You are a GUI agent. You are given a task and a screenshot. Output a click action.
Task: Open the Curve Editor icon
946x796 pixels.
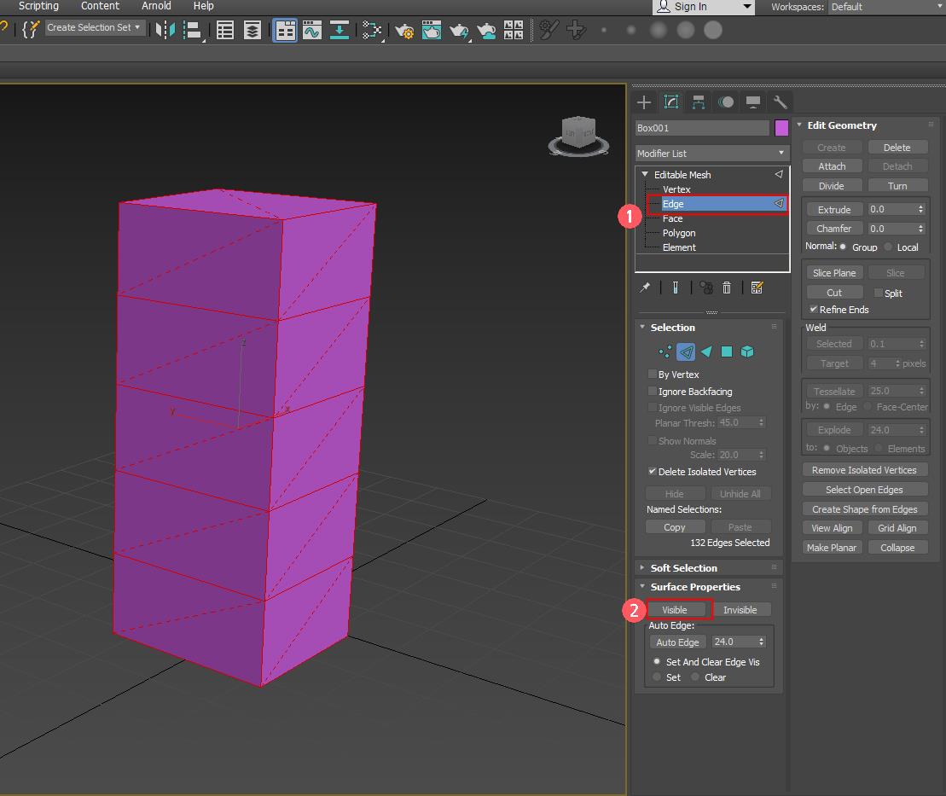tap(312, 30)
